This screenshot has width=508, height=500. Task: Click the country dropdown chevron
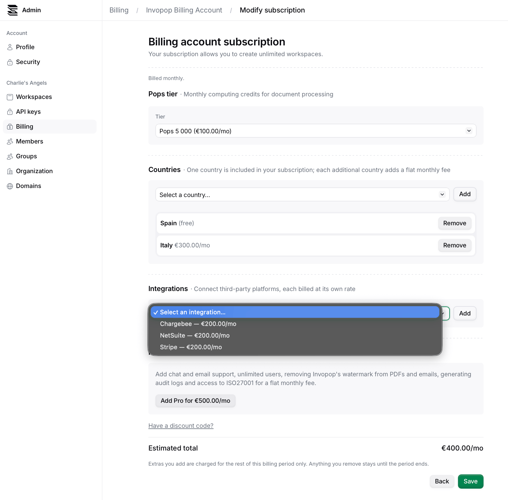click(442, 195)
